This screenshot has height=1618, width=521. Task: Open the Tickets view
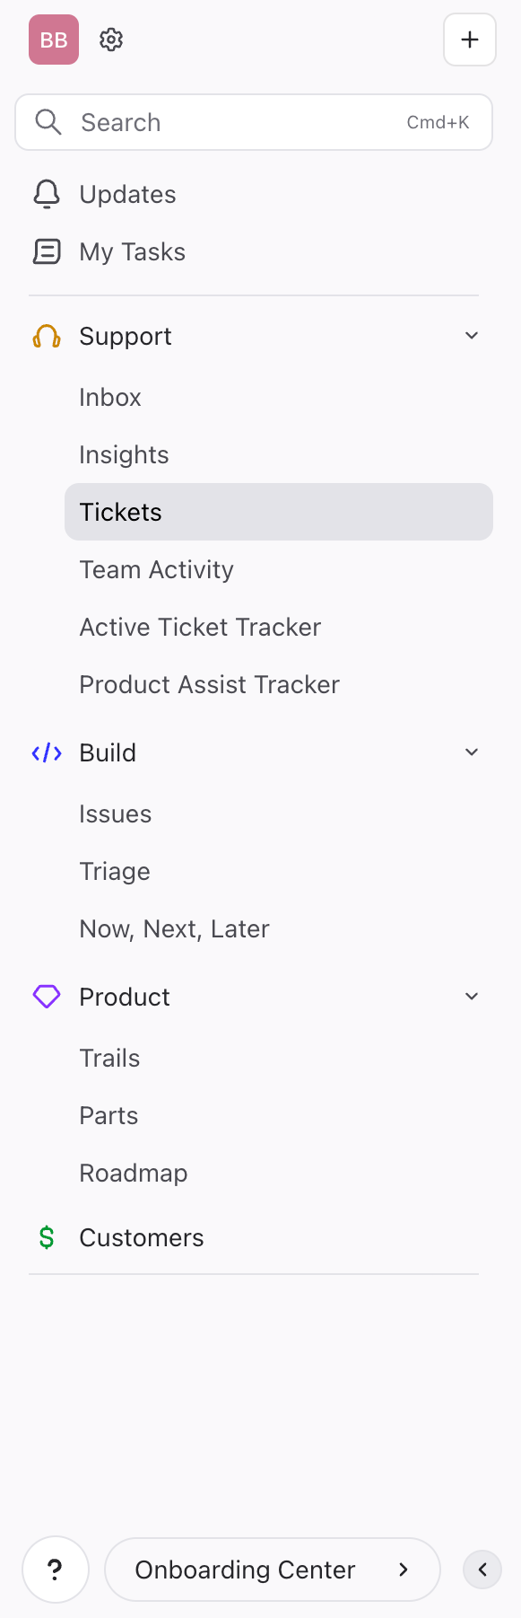click(x=120, y=511)
